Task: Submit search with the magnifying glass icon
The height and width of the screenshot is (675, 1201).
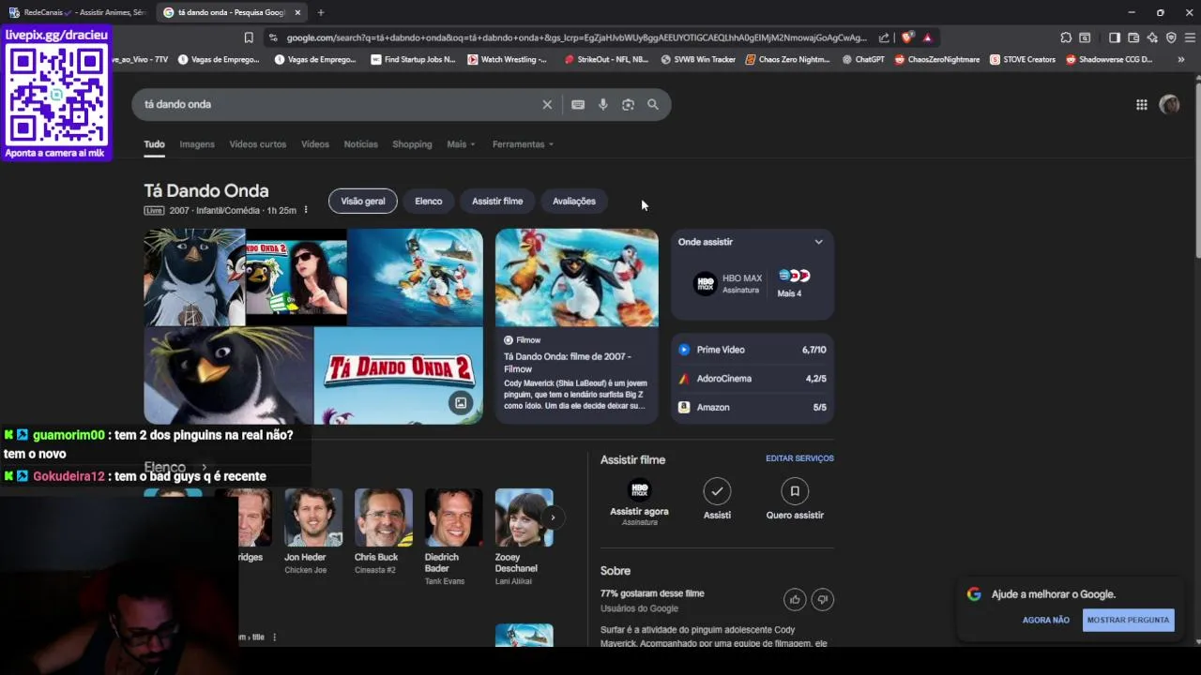Action: tap(653, 105)
